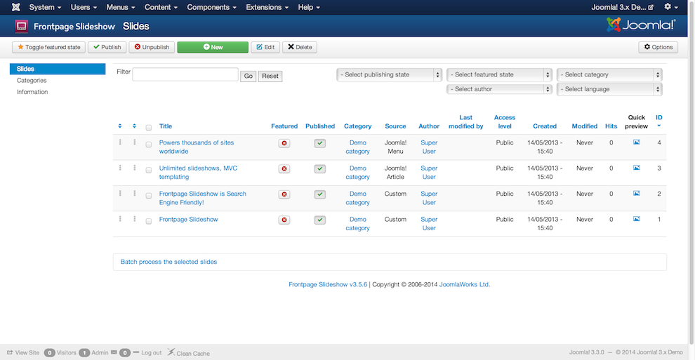695x360 pixels.
Task: Unpublish 'Unlimited slideshows, MVC templating' via its green check
Action: click(x=320, y=168)
